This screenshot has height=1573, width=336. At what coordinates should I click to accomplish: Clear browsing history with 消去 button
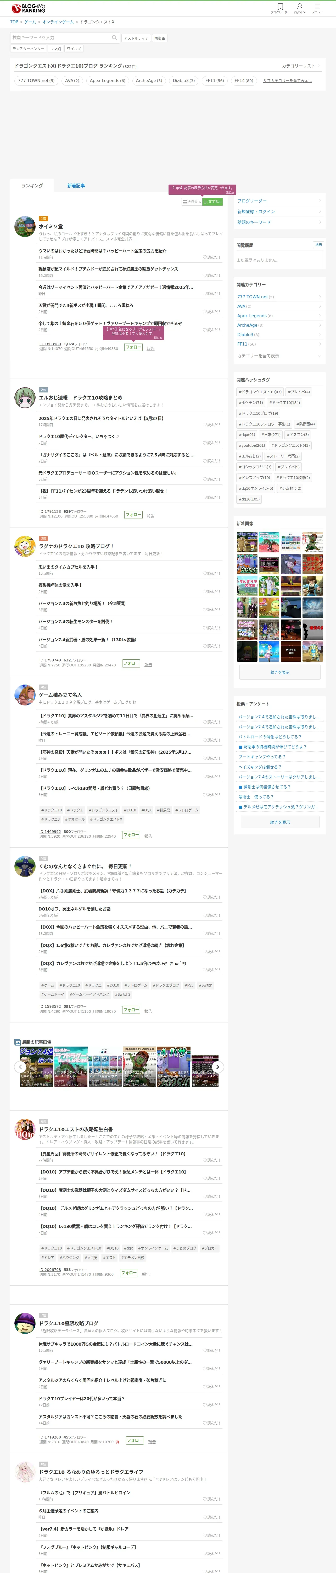(x=318, y=245)
